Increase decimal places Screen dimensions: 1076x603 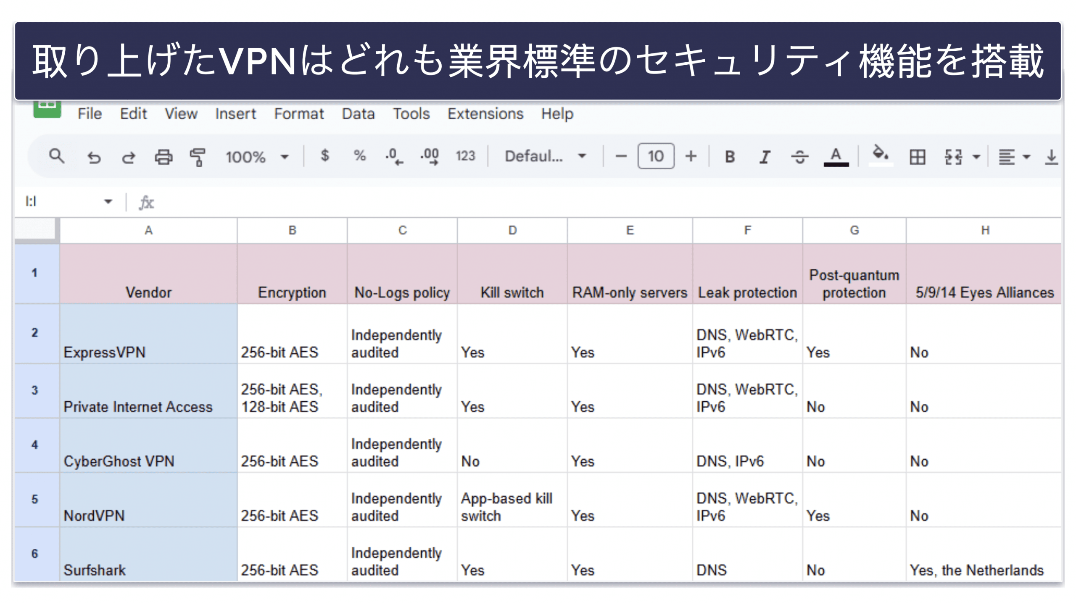[430, 156]
